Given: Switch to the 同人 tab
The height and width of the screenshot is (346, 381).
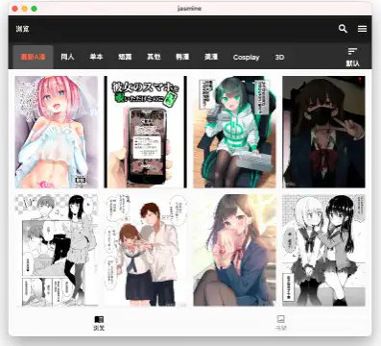Looking at the screenshot, I should 67,57.
